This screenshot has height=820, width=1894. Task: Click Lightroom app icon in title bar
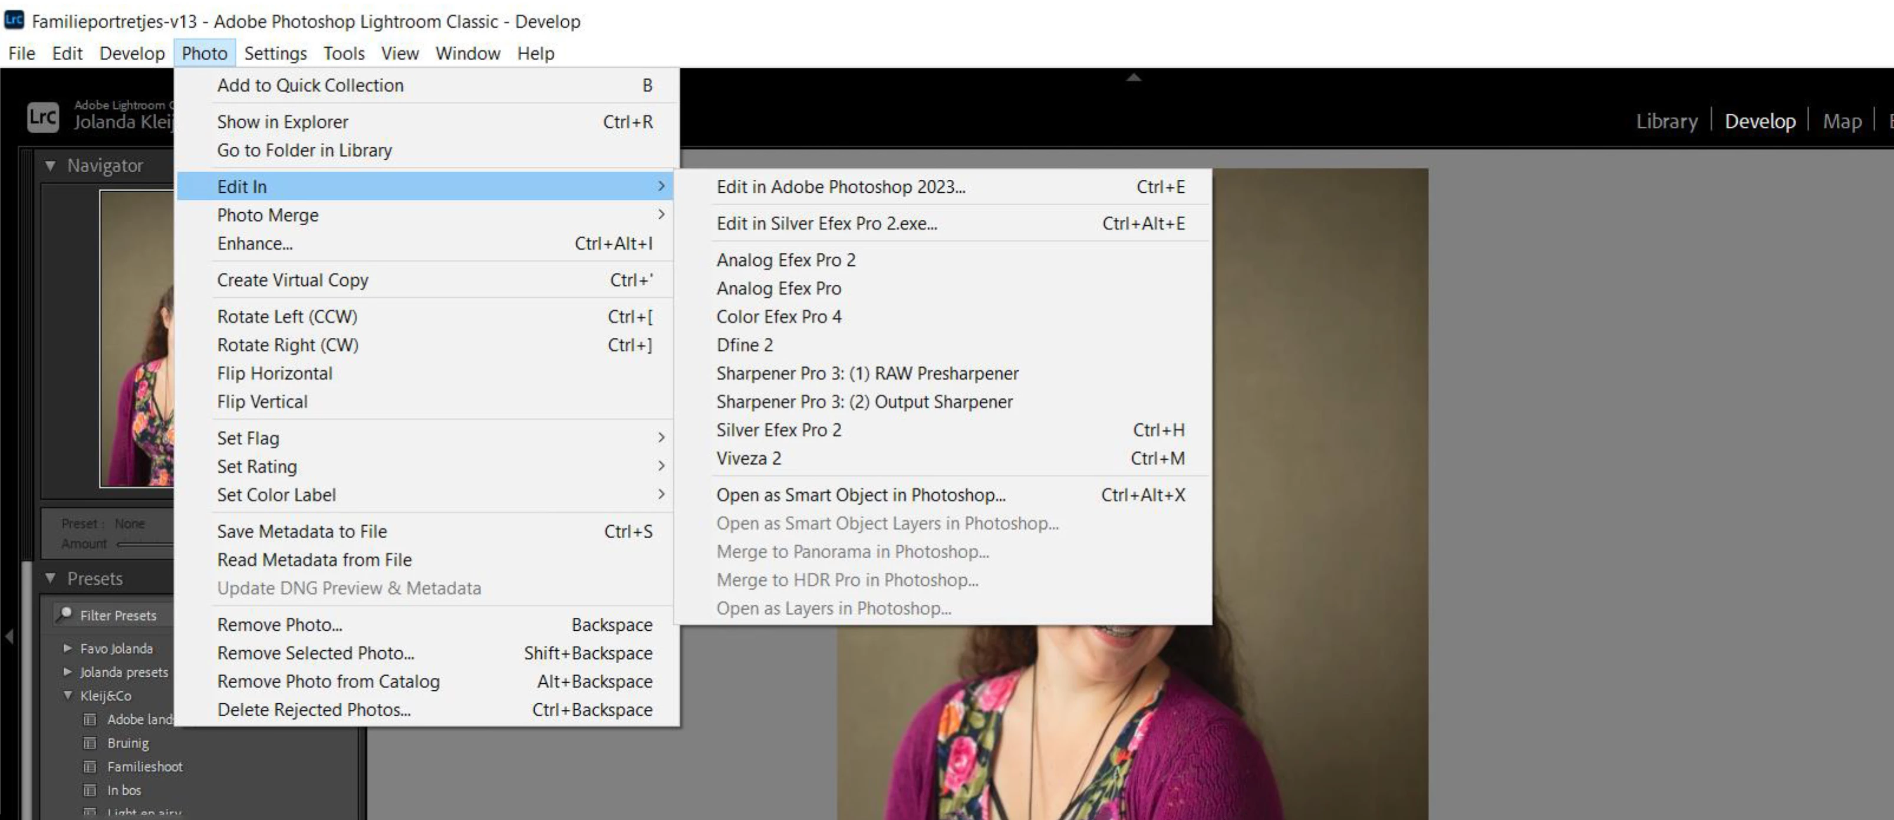click(14, 20)
